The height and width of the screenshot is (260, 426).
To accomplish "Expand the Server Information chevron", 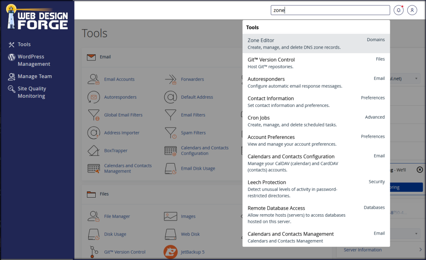I will coord(420,250).
